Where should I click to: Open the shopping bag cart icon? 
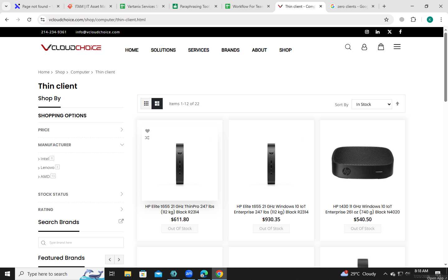pyautogui.click(x=381, y=47)
